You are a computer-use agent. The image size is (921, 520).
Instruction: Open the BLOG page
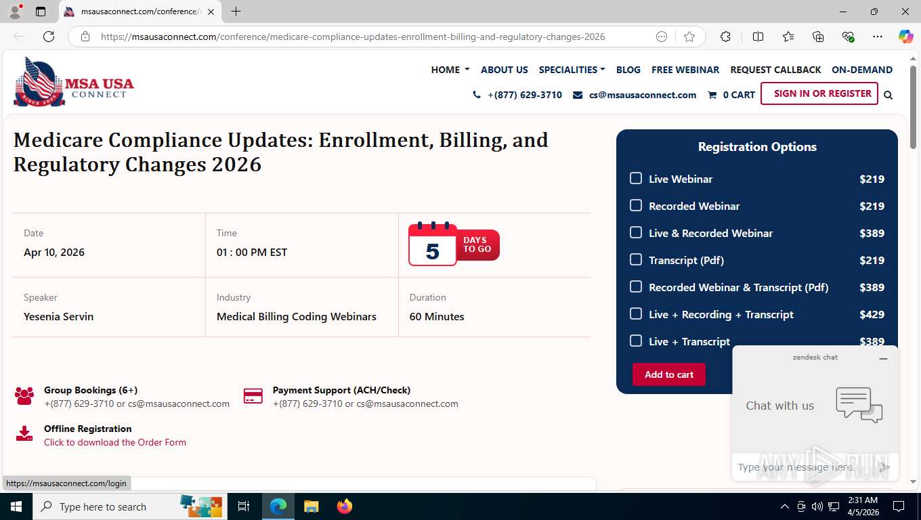click(x=628, y=70)
